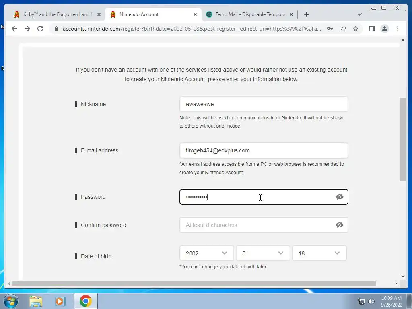Viewport: 412px width, 309px height.
Task: Open the birth day dropdown showing 18
Action: pyautogui.click(x=319, y=253)
